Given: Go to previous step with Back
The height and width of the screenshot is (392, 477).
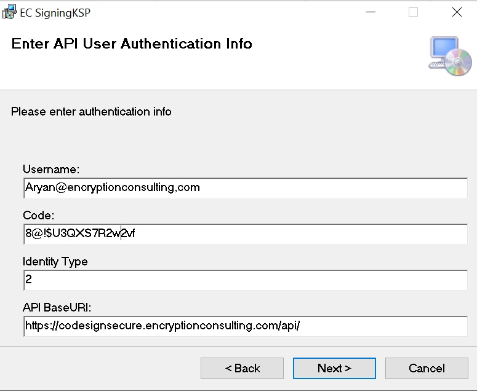Looking at the screenshot, I should [x=242, y=368].
